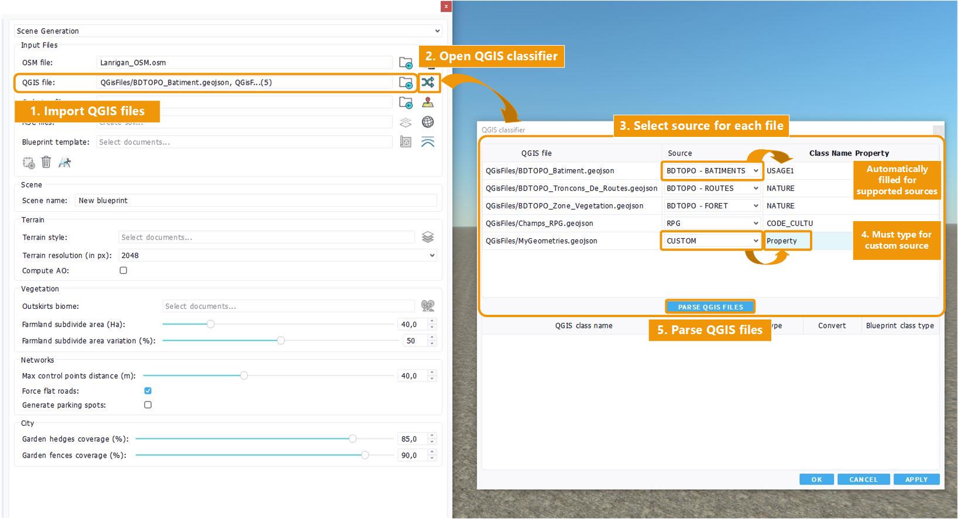
Task: Click the map pin location icon
Action: (x=428, y=102)
